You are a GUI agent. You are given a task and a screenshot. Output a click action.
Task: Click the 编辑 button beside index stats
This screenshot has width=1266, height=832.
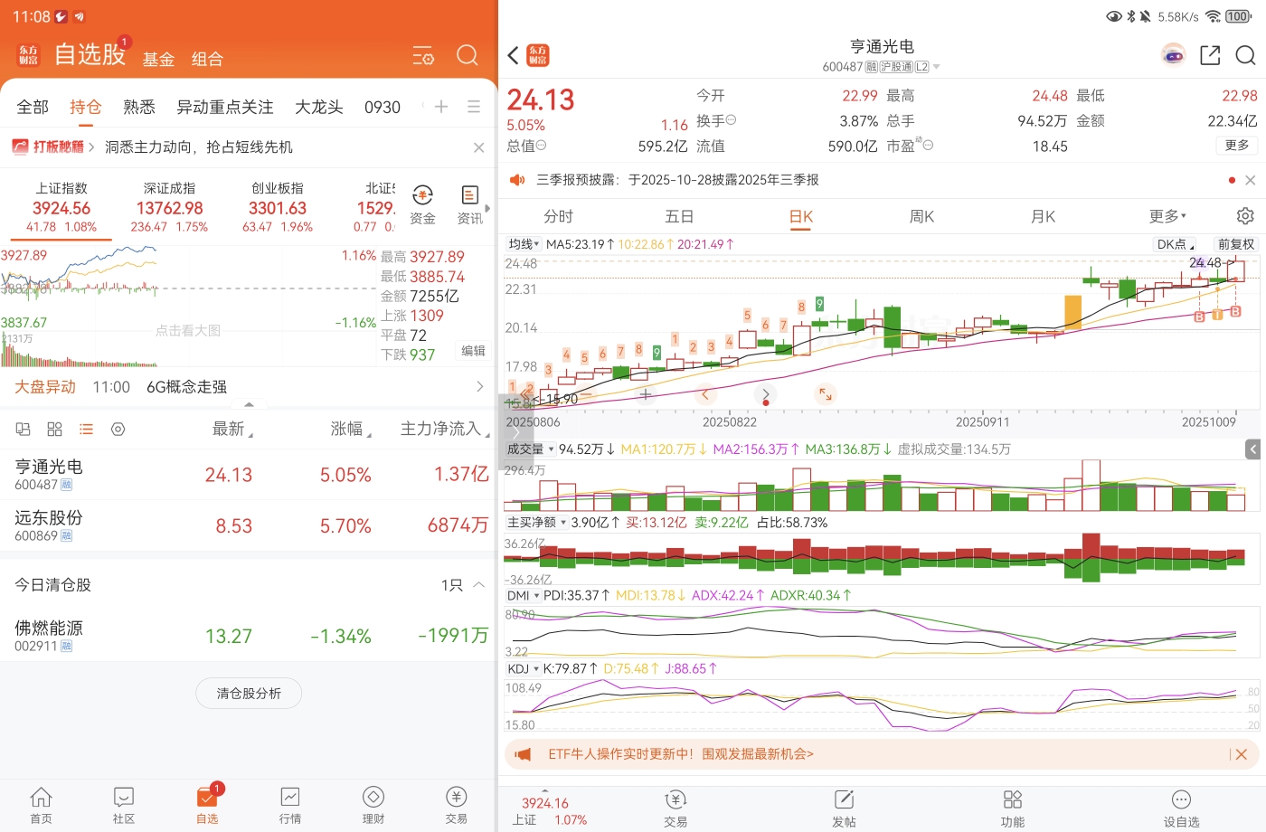pos(473,351)
